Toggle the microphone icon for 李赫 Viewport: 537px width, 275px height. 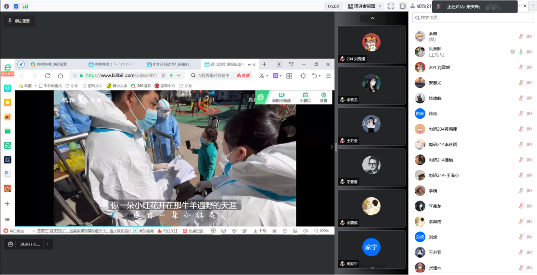click(521, 36)
